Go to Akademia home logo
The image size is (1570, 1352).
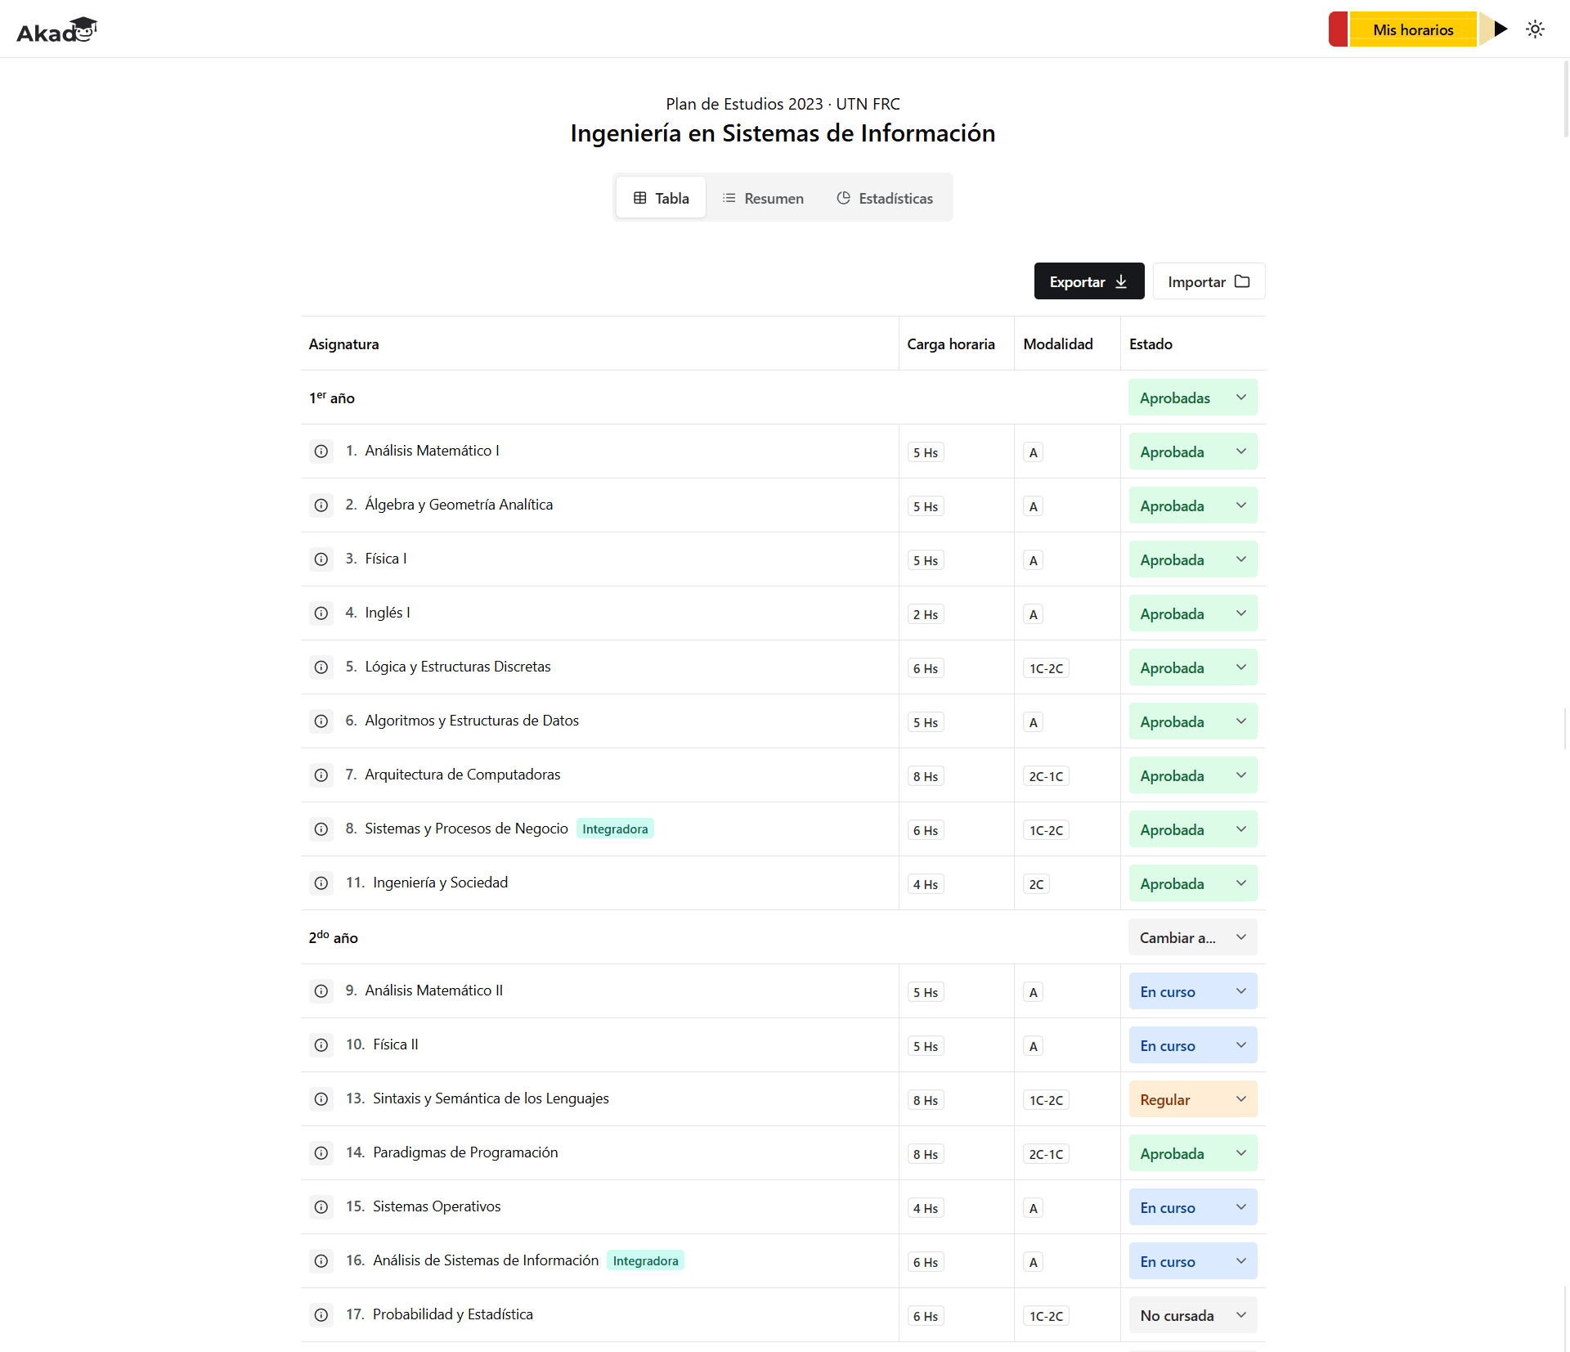57,29
